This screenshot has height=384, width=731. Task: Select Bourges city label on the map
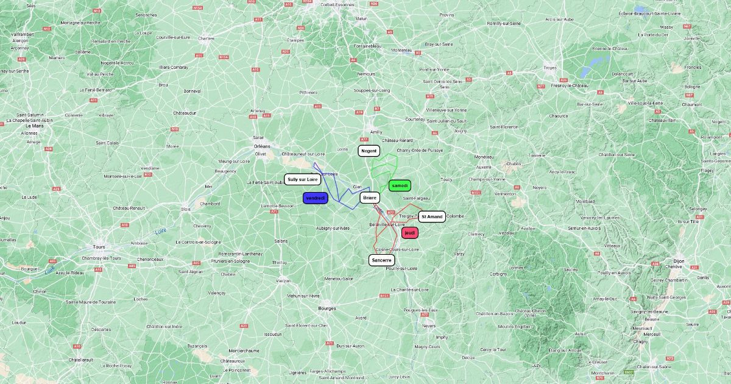(327, 309)
